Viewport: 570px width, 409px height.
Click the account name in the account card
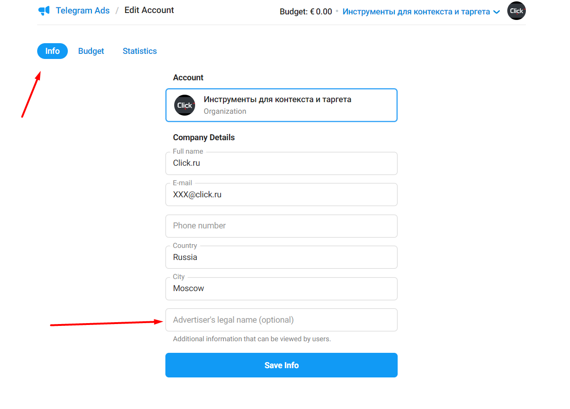tap(277, 99)
